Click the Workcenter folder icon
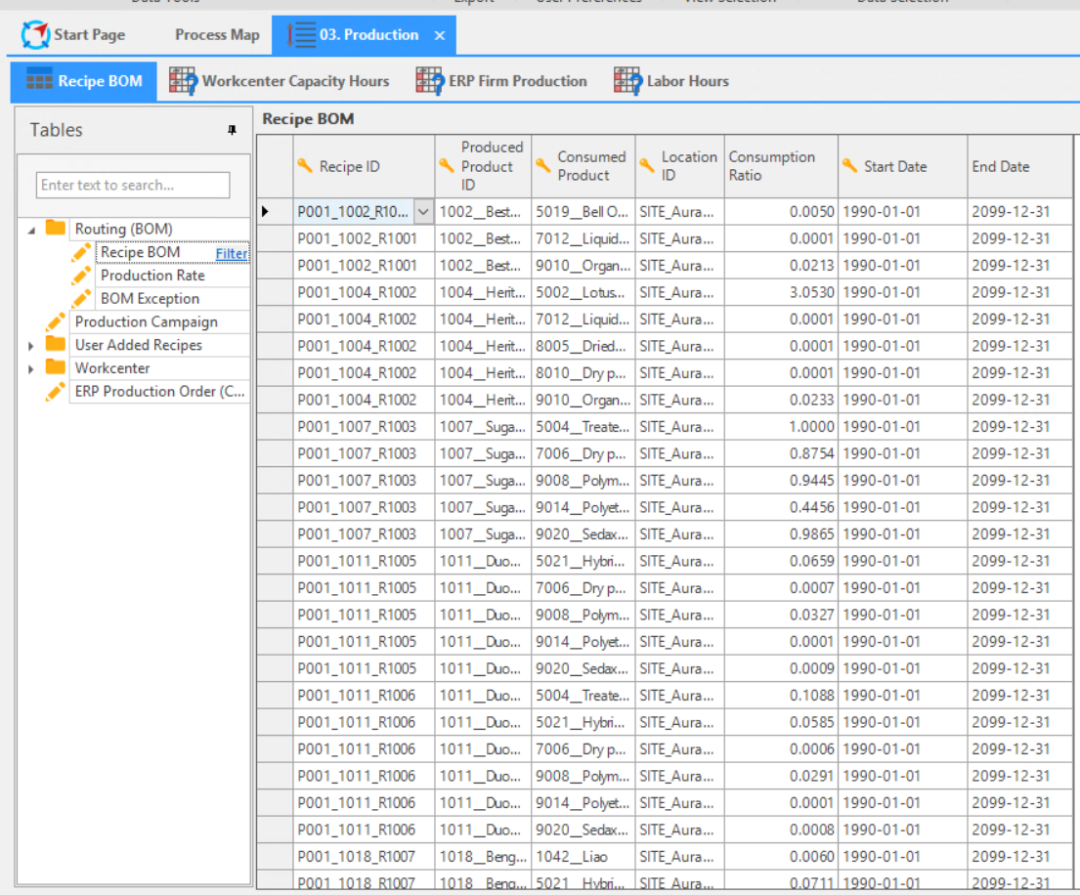 pyautogui.click(x=55, y=367)
